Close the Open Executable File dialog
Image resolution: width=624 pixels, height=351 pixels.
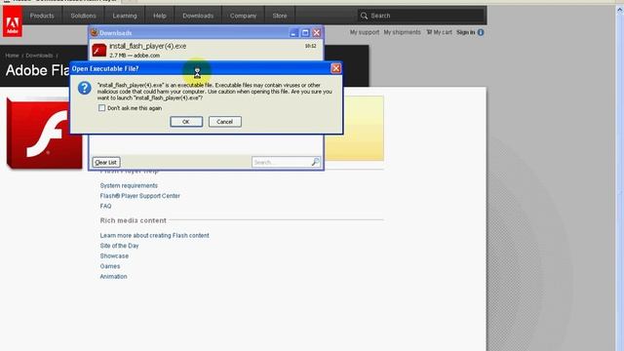tap(335, 68)
